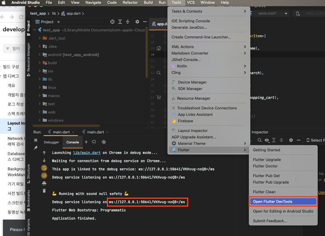Expand the .dart_tool folder
Image resolution: width=325 pixels, height=236 pixels.
[x=40, y=38]
